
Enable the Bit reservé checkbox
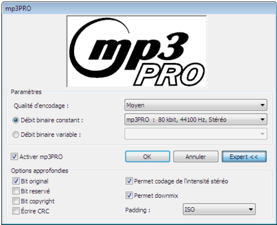point(16,191)
